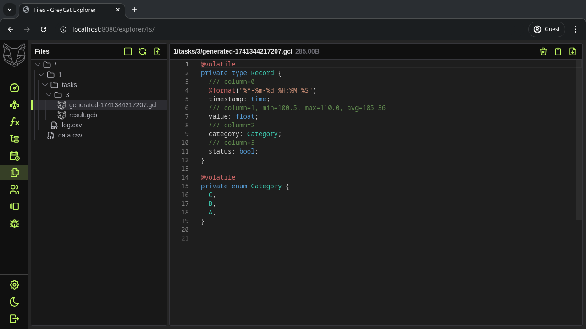Click 'private type Record {' on line 2
586x329 pixels.
241,73
